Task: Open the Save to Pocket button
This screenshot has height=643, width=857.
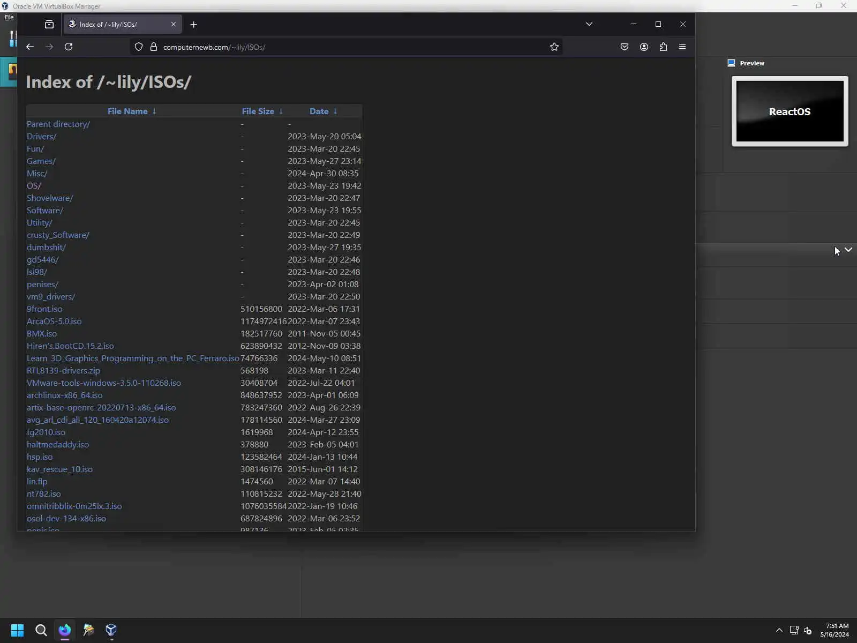Action: [625, 47]
